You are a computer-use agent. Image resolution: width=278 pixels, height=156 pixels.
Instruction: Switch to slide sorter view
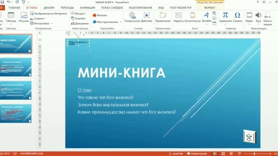point(223,154)
